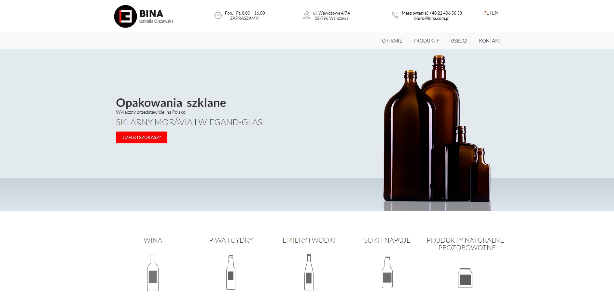Viewport: 614px width, 305px height.
Task: Click the Wyłączny przedstawiciel na Polskę subtitle
Action: pyautogui.click(x=150, y=112)
